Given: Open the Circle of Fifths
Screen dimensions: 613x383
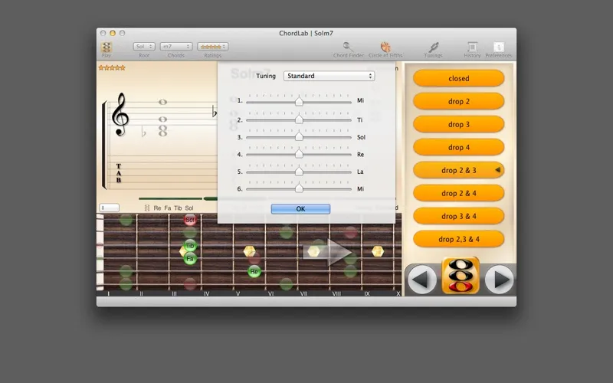Looking at the screenshot, I should click(385, 47).
